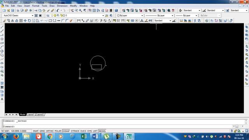Open the Format menu
Screen dimensions: 249x140
pos(35,6)
